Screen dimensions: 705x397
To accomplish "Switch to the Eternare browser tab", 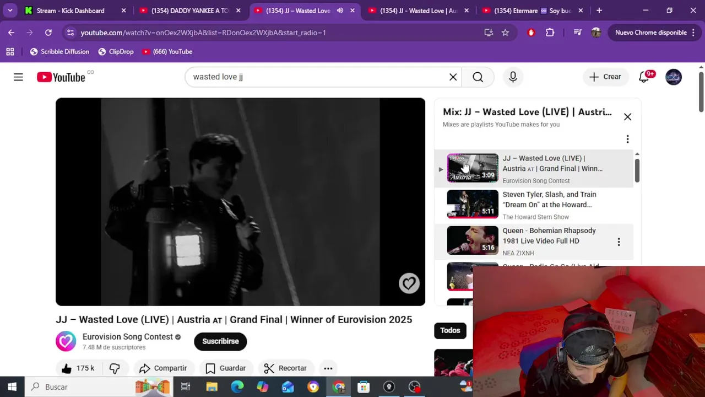I will click(533, 10).
